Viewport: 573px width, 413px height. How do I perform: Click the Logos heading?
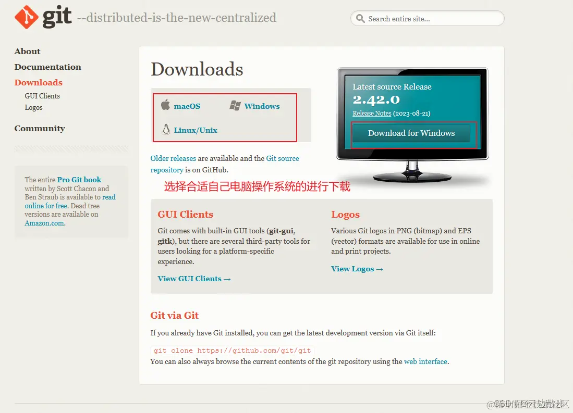tap(345, 215)
